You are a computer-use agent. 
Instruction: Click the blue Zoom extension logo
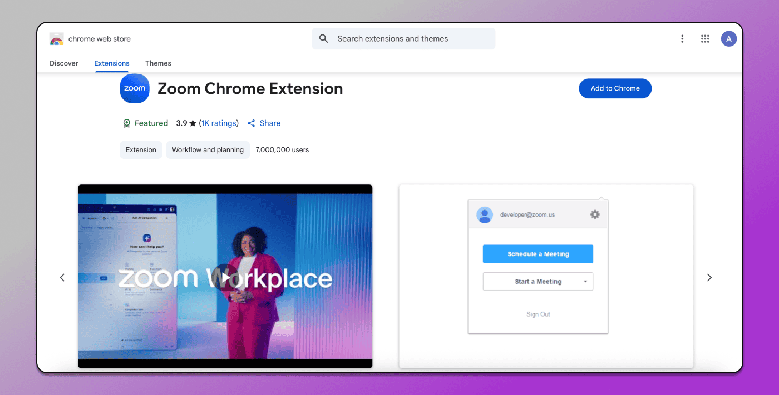pyautogui.click(x=135, y=88)
